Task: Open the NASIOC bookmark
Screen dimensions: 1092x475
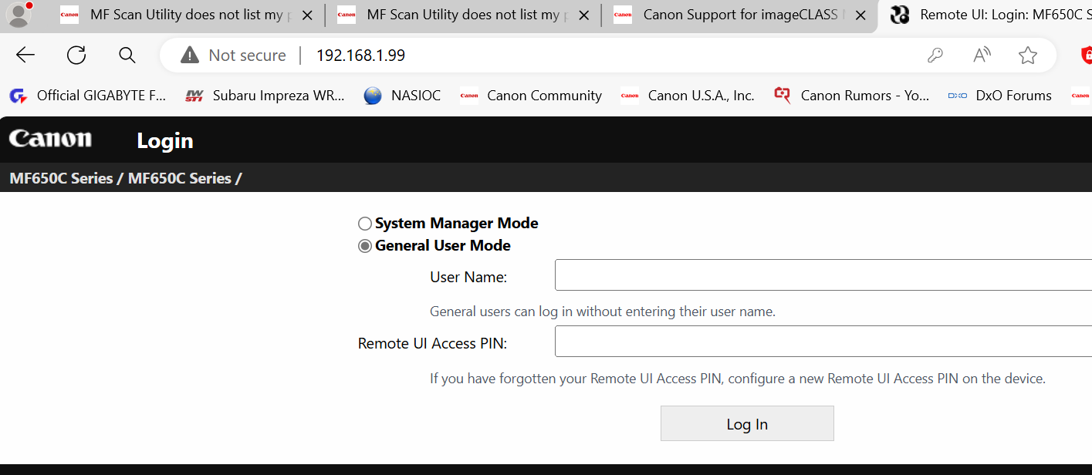Action: pyautogui.click(x=403, y=96)
